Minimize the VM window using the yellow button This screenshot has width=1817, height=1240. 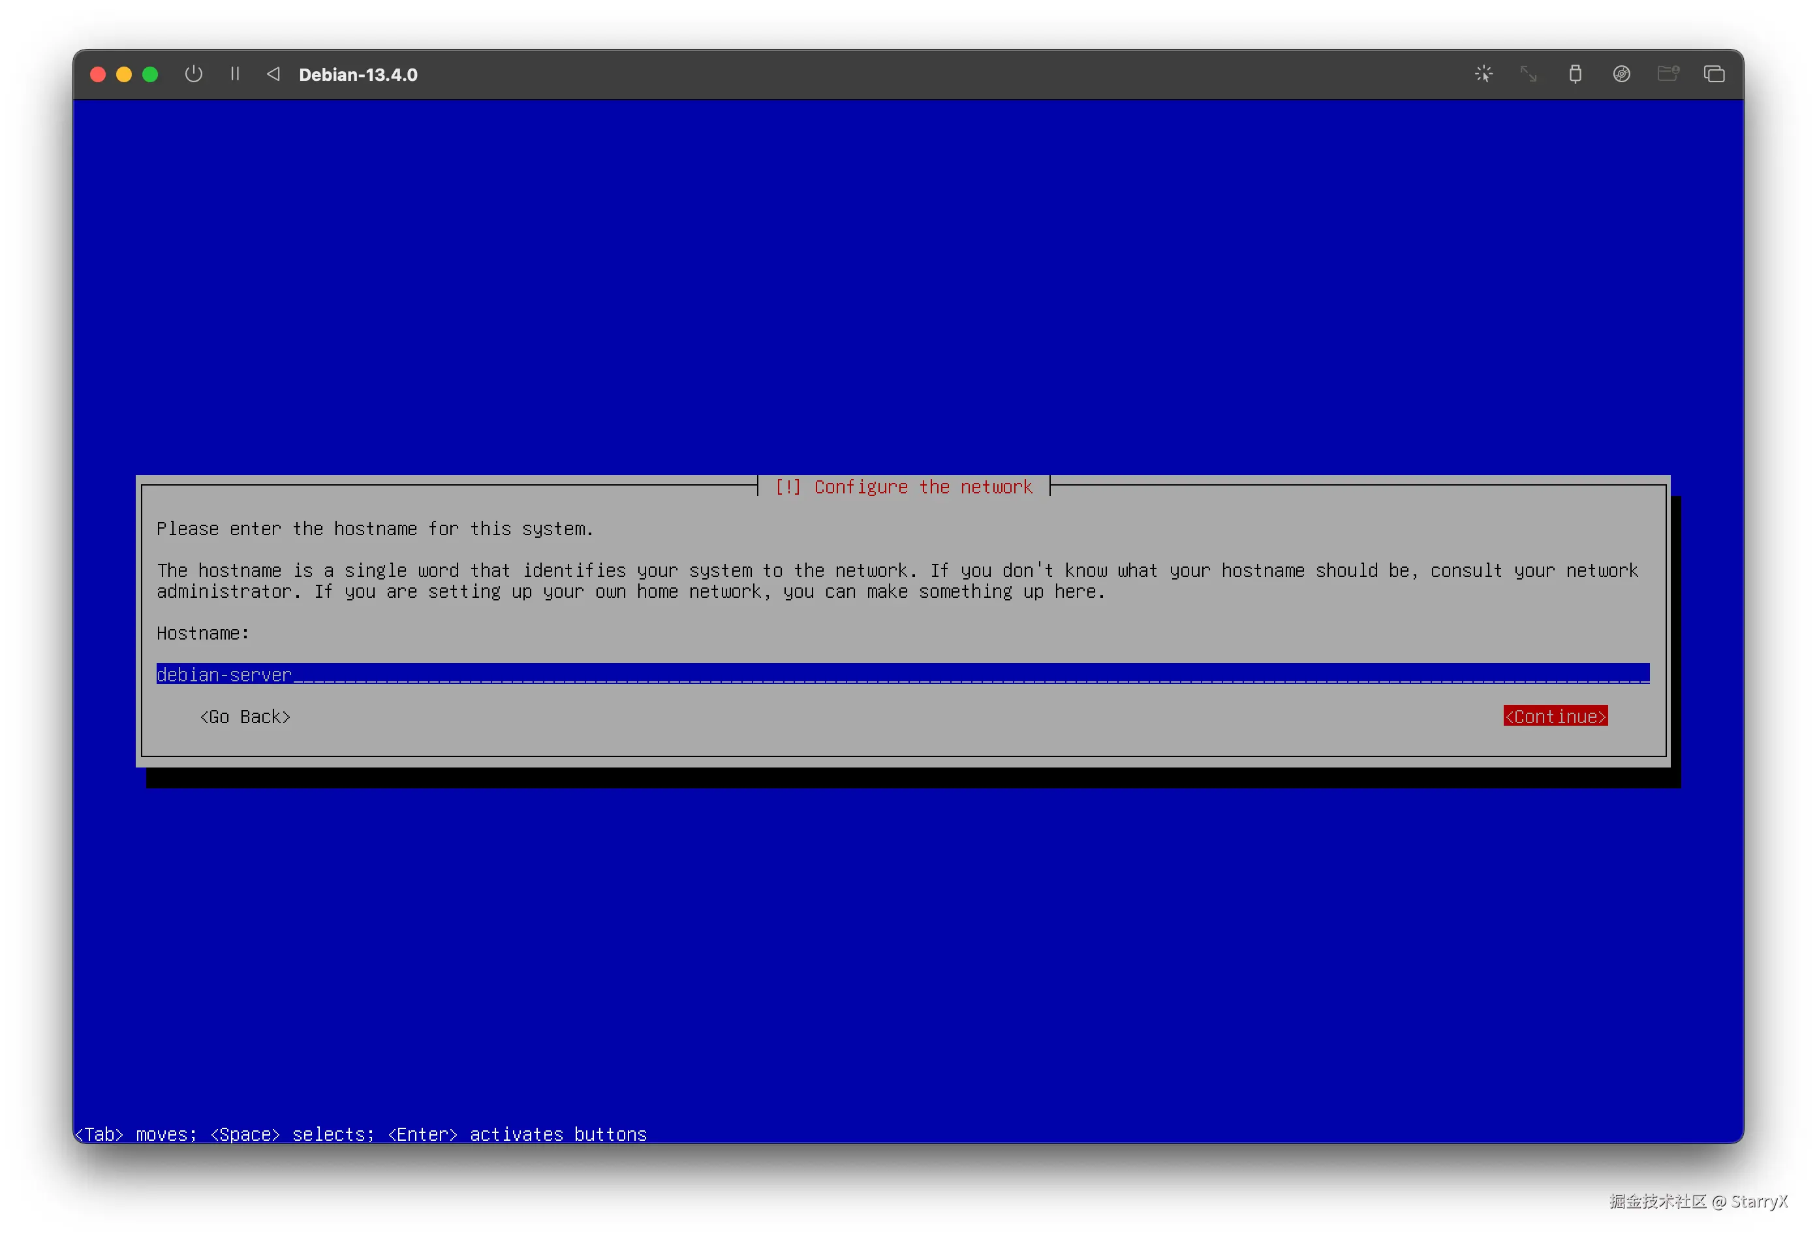tap(123, 74)
